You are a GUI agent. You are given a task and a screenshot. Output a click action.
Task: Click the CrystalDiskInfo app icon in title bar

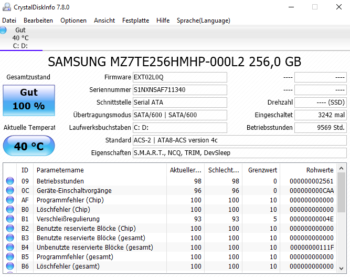point(7,7)
